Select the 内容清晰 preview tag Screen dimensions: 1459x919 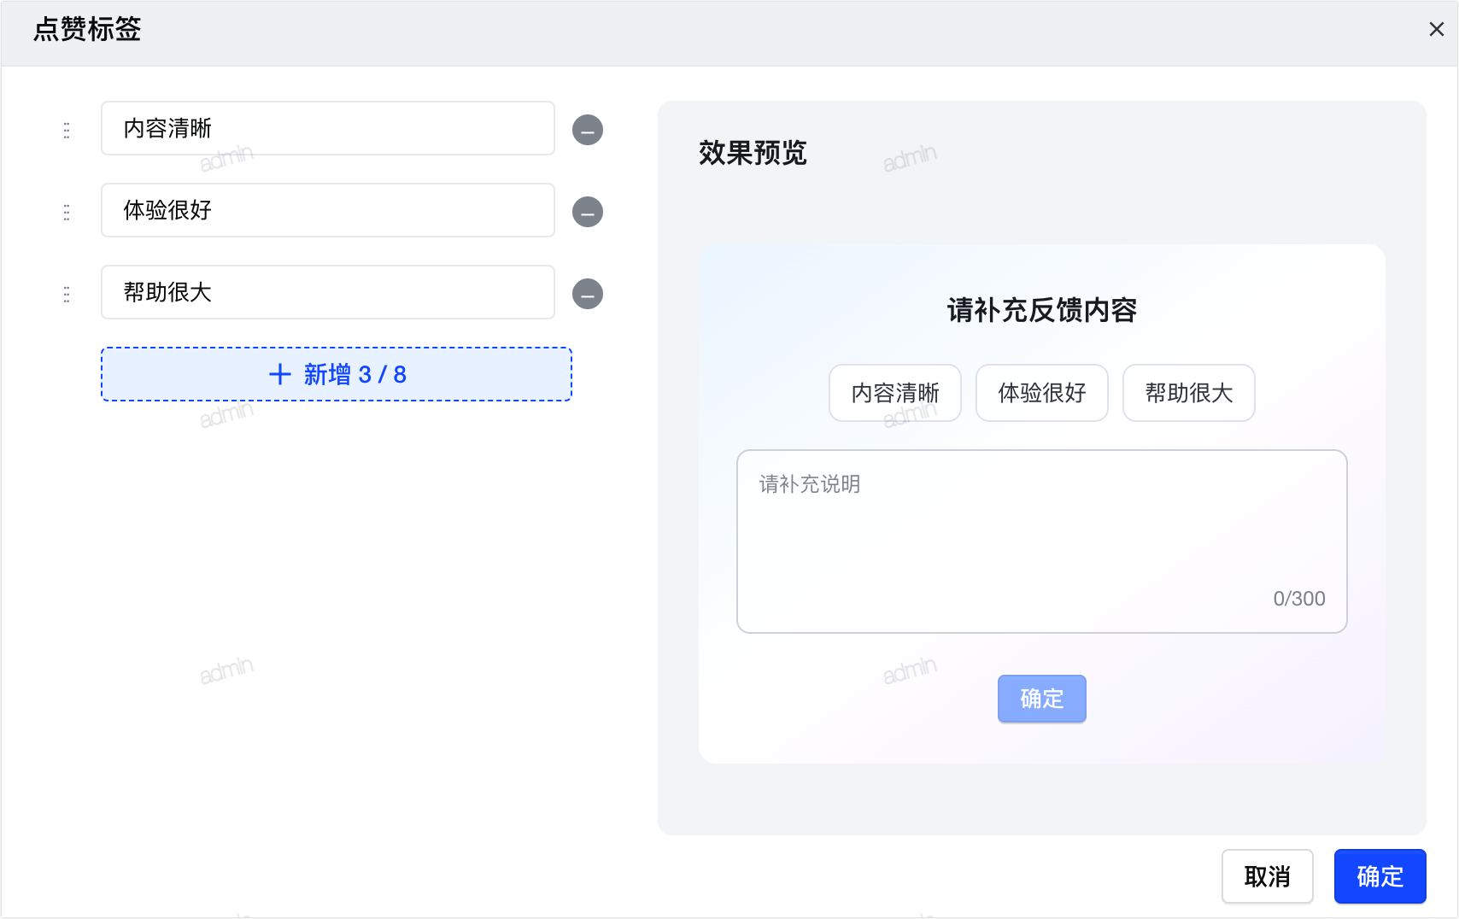(x=895, y=393)
